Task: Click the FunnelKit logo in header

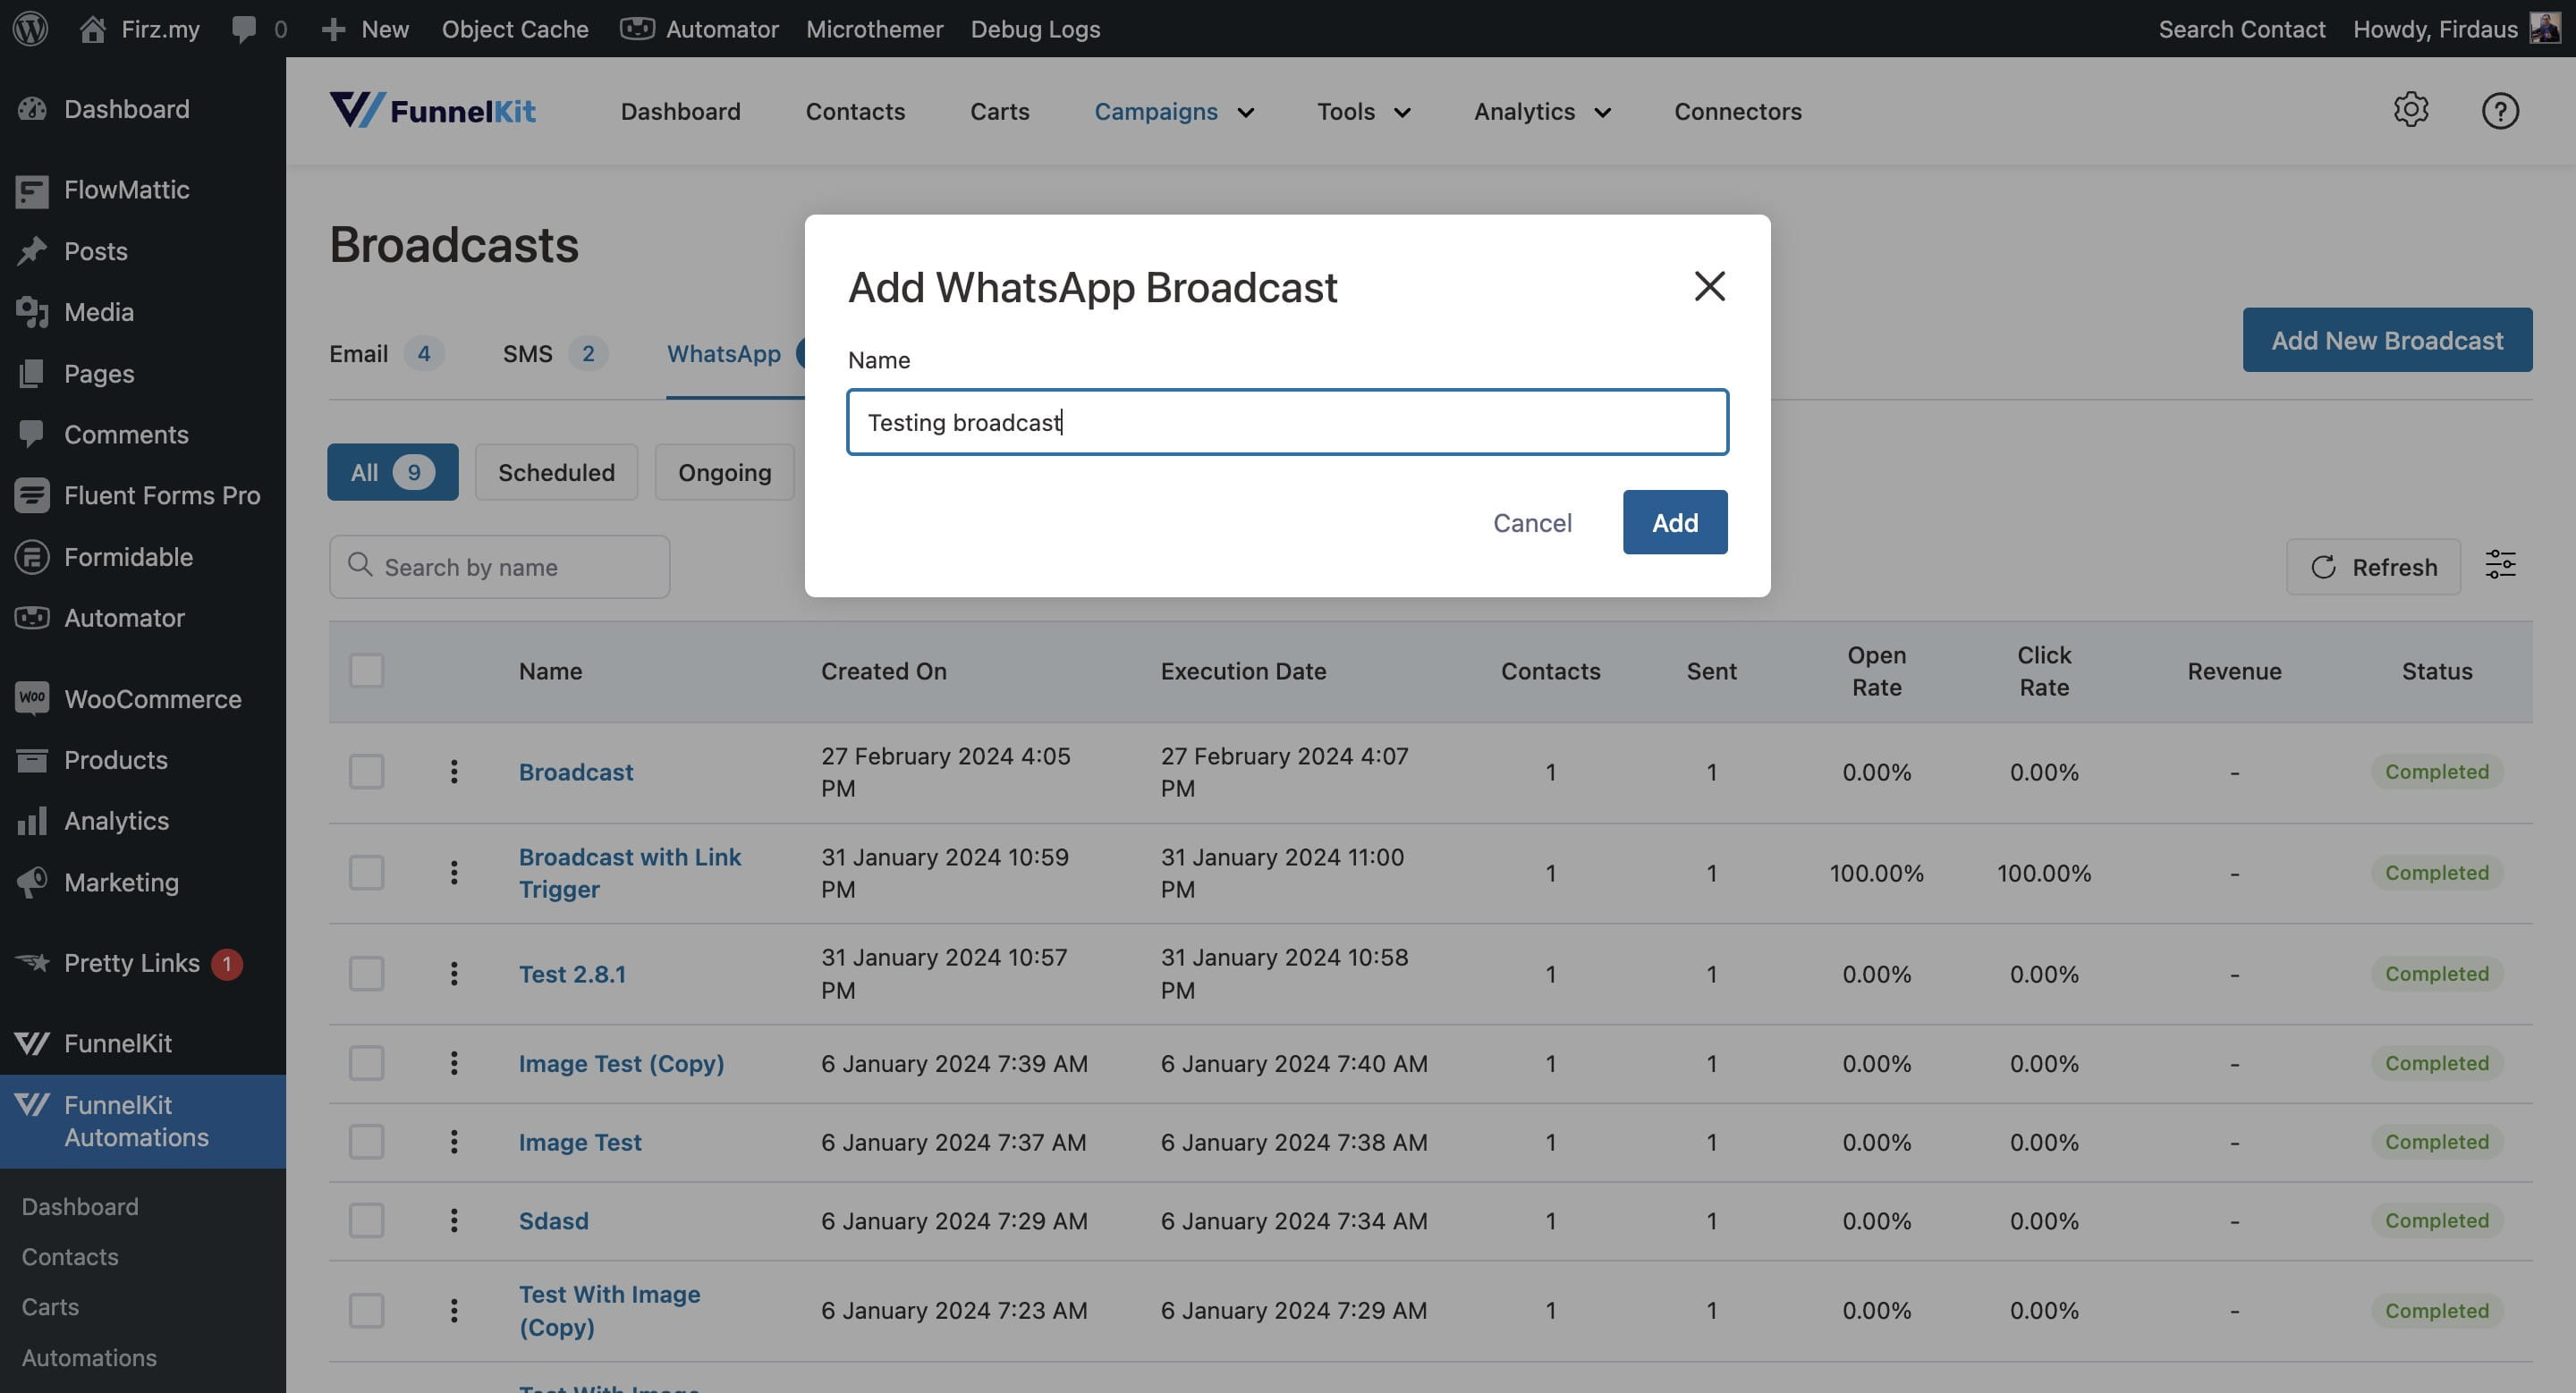Action: [433, 110]
